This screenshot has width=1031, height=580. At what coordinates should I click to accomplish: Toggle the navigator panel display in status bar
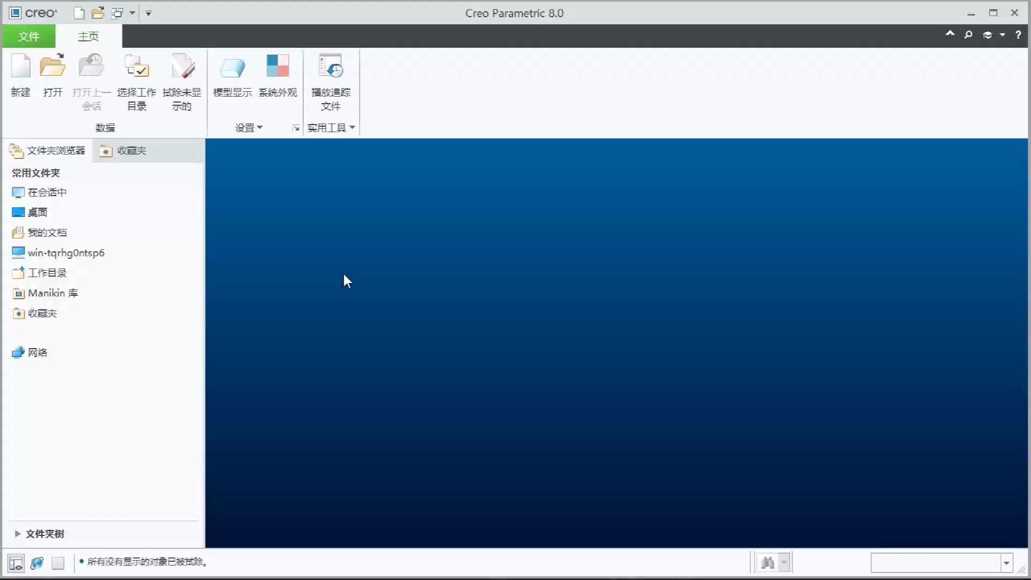pyautogui.click(x=16, y=563)
